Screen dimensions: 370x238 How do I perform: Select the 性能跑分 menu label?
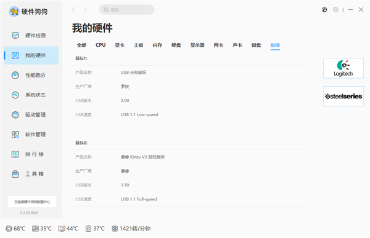tap(35, 75)
